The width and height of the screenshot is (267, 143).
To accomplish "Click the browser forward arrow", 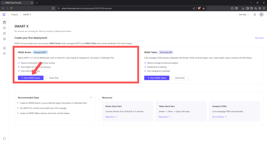I will pyautogui.click(x=7, y=8).
